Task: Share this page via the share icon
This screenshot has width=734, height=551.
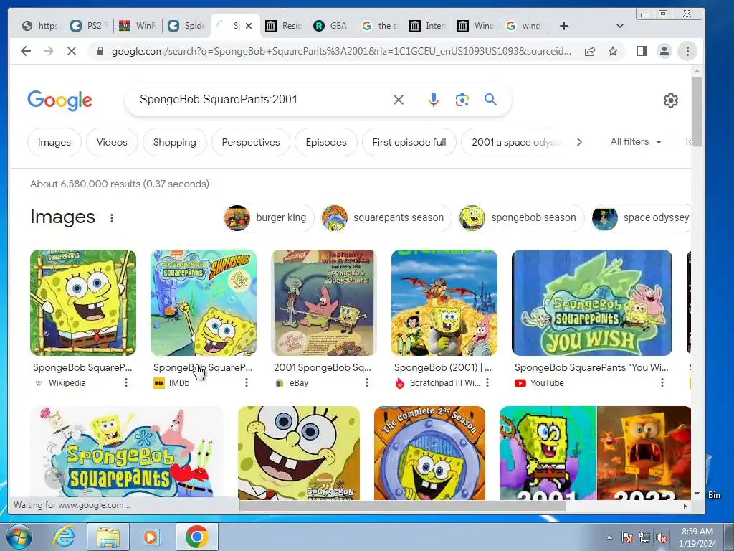Action: click(590, 51)
